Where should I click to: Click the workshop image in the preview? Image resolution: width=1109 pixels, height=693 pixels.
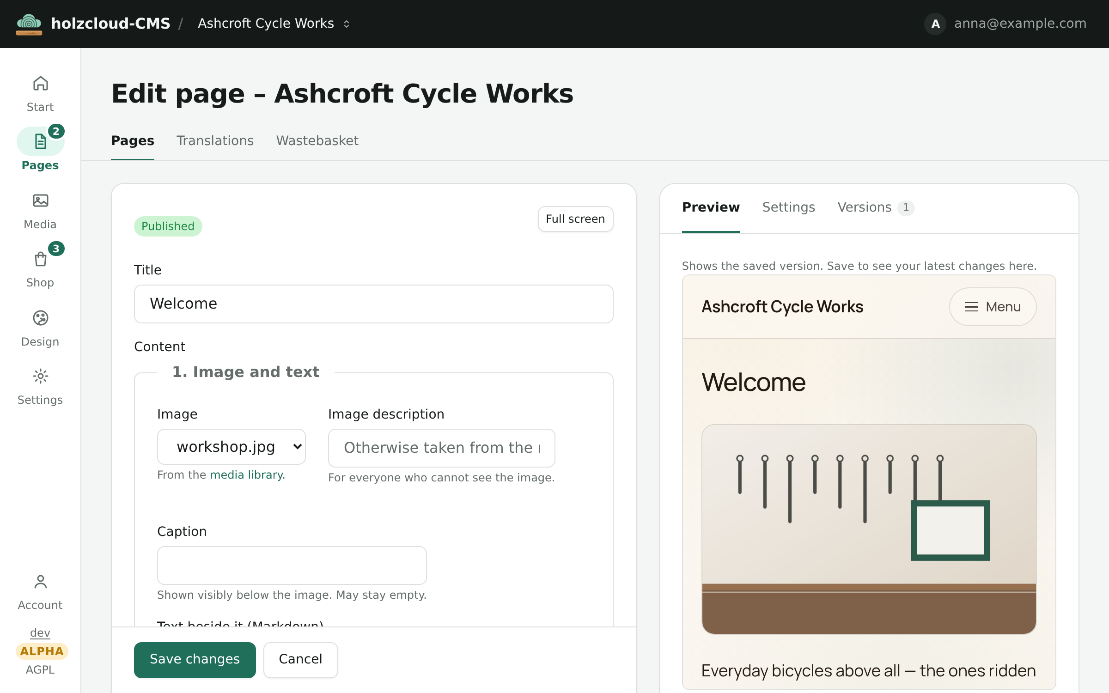(869, 529)
